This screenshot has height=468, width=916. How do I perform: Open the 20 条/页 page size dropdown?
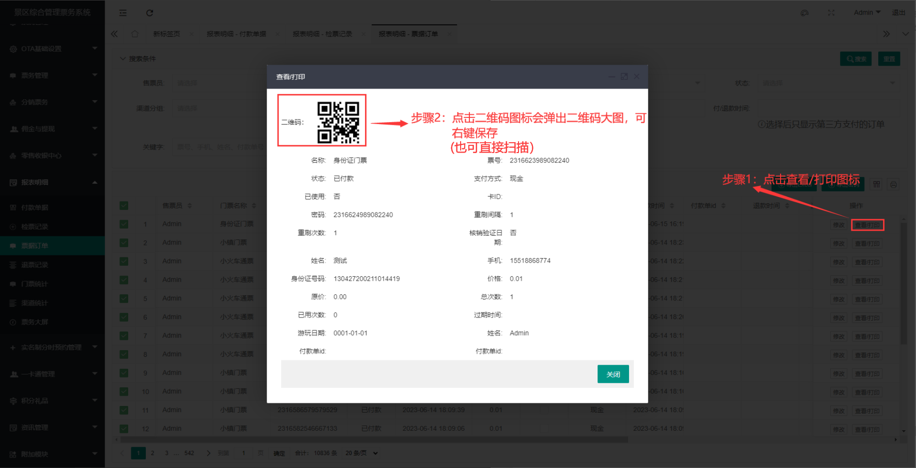361,453
